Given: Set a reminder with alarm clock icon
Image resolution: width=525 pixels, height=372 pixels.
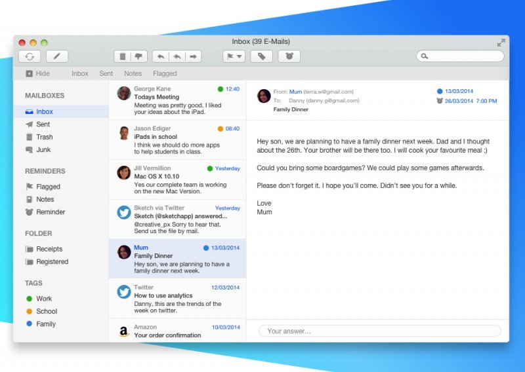Looking at the screenshot, I should (x=289, y=56).
